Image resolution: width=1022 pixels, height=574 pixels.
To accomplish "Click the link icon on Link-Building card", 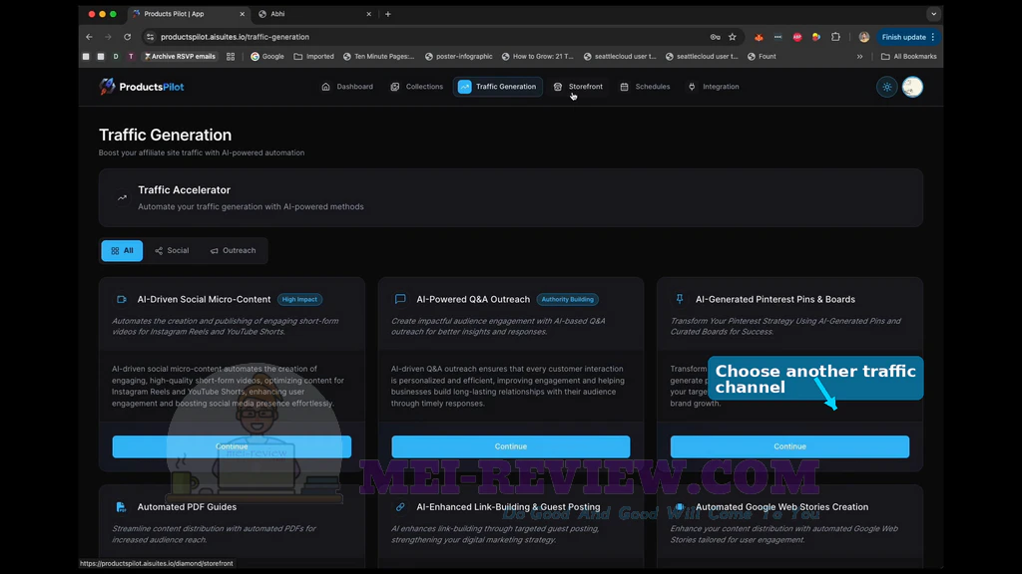I will click(x=400, y=507).
